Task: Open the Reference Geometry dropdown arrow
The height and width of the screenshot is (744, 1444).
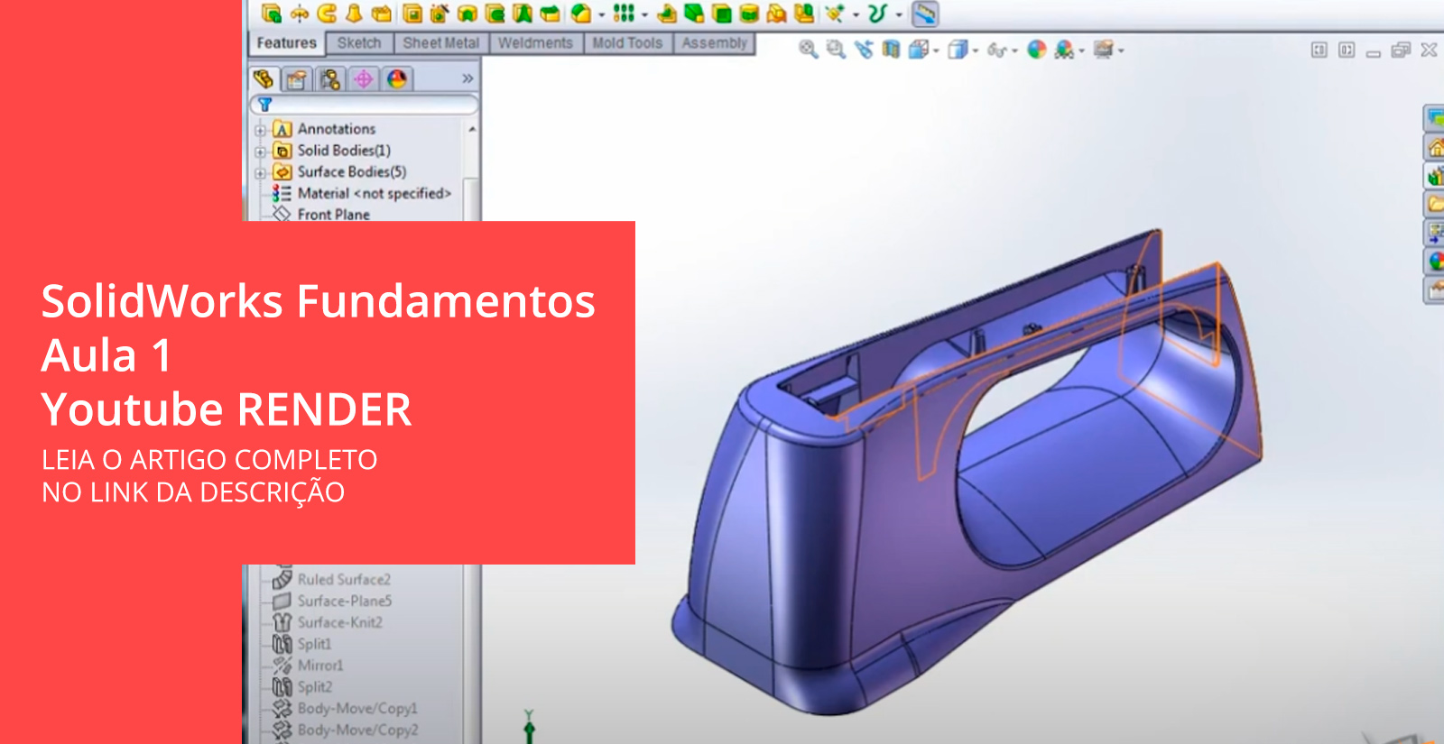Action: click(x=856, y=14)
